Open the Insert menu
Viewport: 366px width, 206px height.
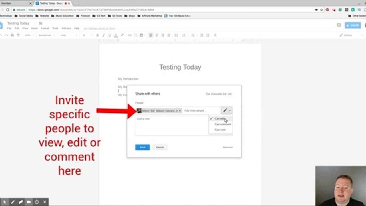[34, 28]
